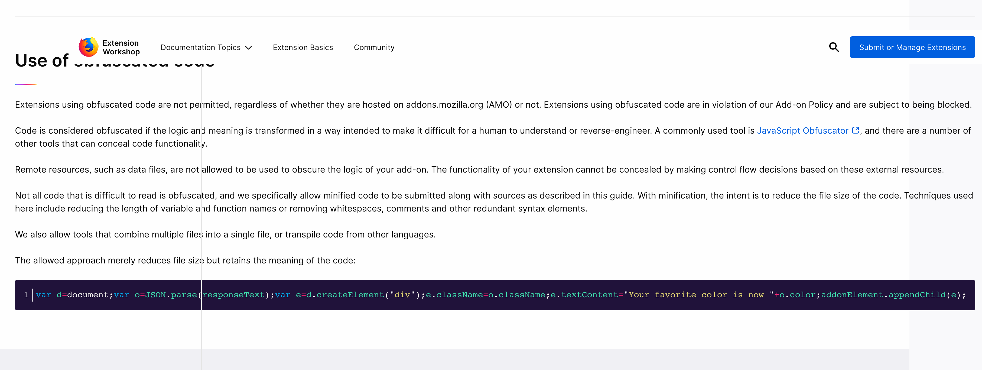Follow the JavaScript Obfuscator link
982x370 pixels.
[x=802, y=131]
